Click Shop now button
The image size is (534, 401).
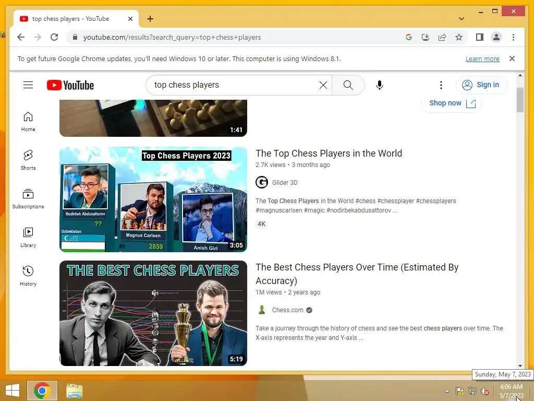pos(452,103)
